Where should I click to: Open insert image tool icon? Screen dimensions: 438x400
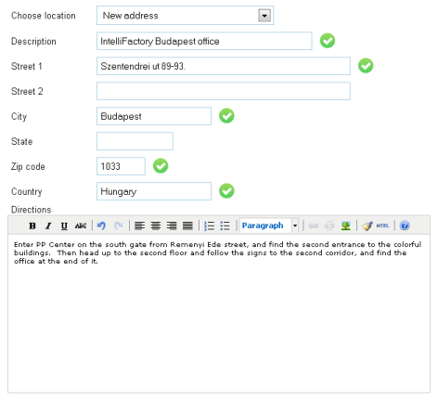(x=345, y=226)
